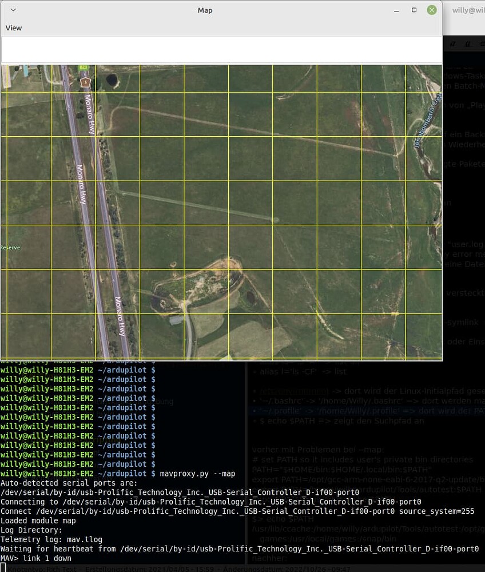Click the 'mavproxy.py --map' command in terminal
This screenshot has height=572, width=485.
click(x=197, y=474)
